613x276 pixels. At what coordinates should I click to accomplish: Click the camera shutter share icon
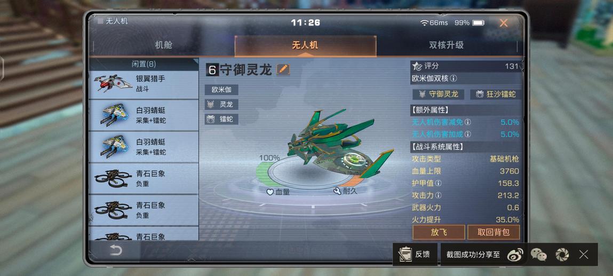(x=562, y=255)
